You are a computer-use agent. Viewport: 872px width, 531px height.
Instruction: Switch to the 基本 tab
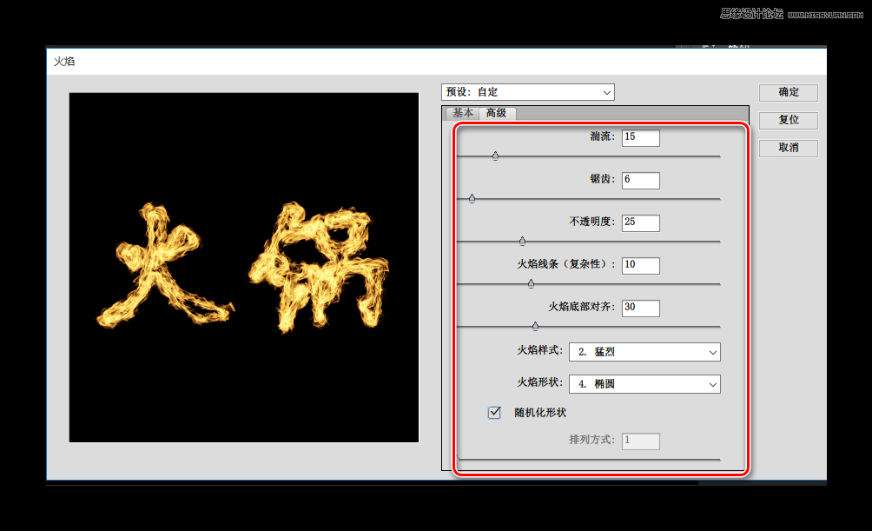point(463,113)
